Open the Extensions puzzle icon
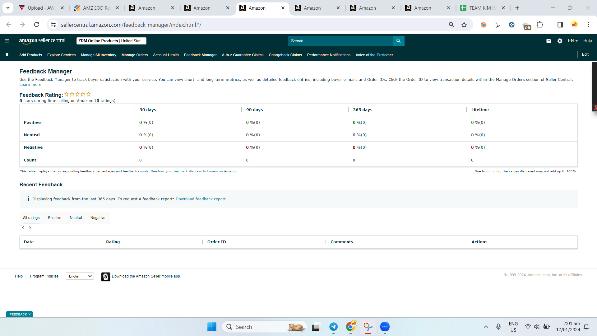The image size is (597, 336). pyautogui.click(x=540, y=25)
